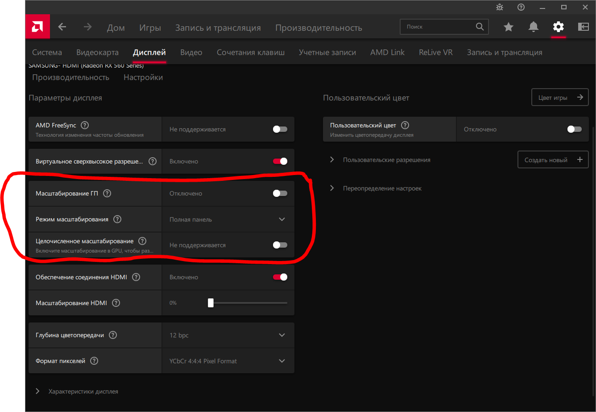Click Создать новый button
Screen dimensions: 596x412
[553, 159]
